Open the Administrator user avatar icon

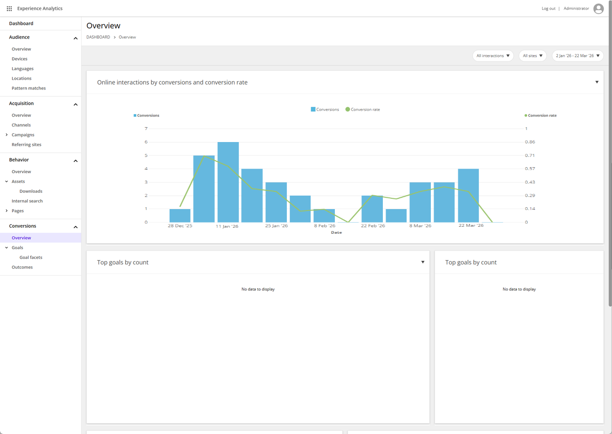[598, 8]
